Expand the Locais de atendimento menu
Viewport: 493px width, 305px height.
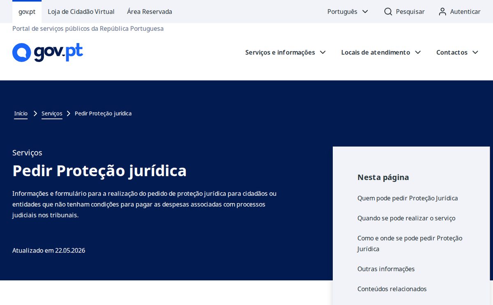coord(381,53)
